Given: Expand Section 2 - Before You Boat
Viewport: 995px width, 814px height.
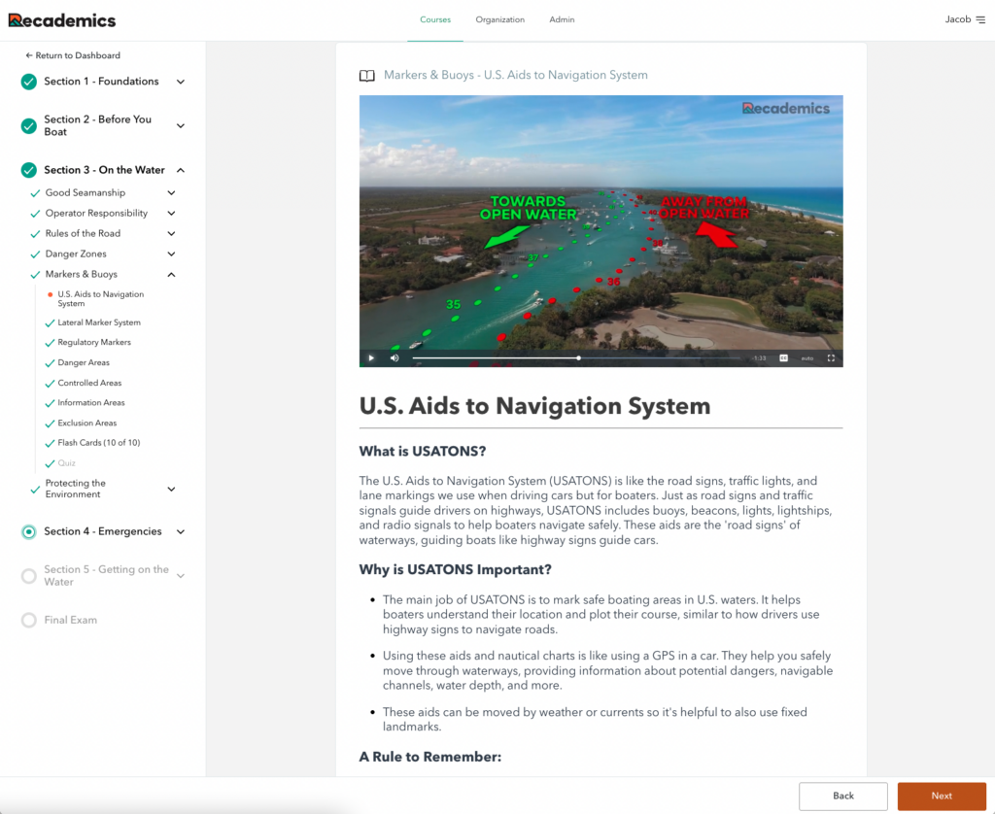Looking at the screenshot, I should pos(181,125).
